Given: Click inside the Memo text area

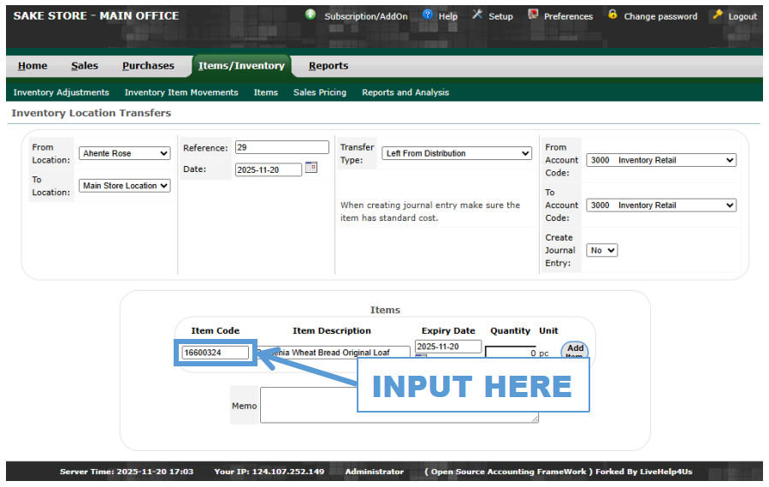Looking at the screenshot, I should pos(308,405).
